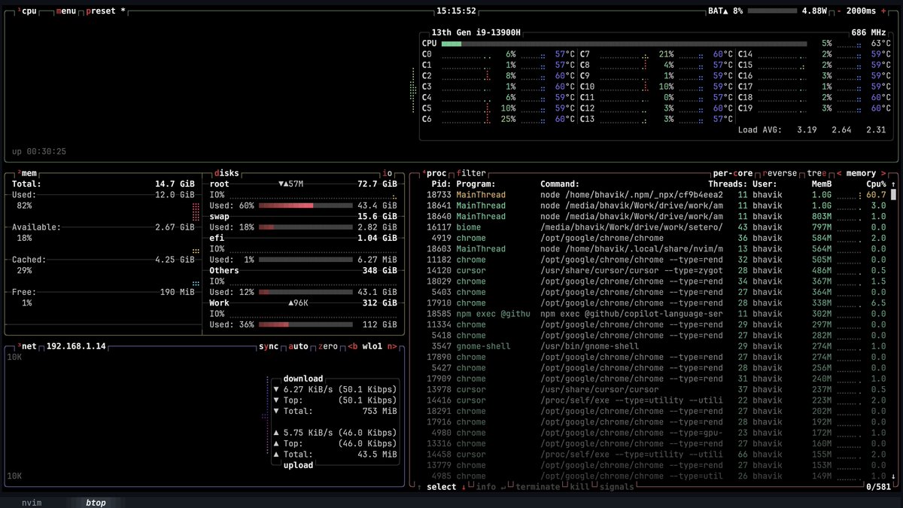Switch to the btop tmux window
Viewport: 903px width, 508px height.
pyautogui.click(x=96, y=502)
